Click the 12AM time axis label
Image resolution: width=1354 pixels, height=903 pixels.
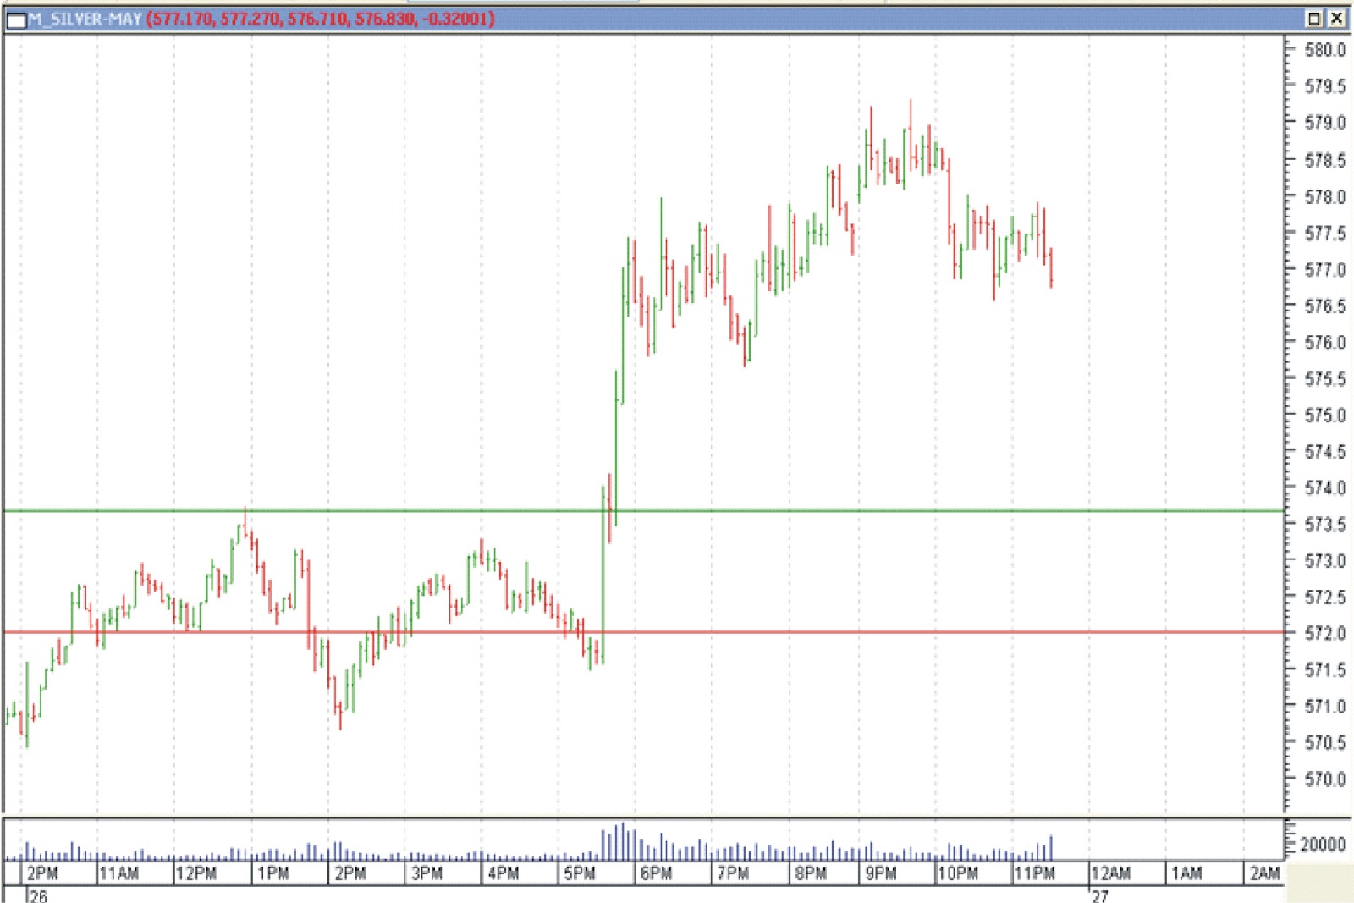pos(1111,873)
